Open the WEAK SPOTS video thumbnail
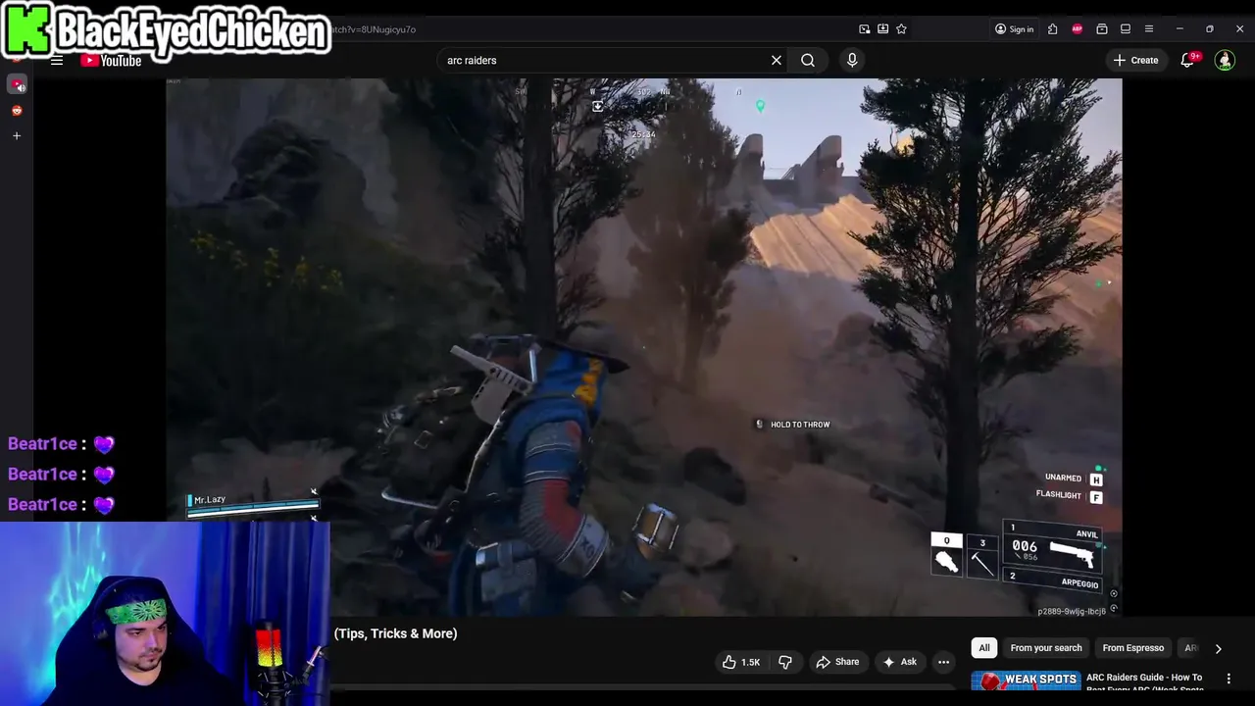The image size is (1255, 706). click(1025, 681)
